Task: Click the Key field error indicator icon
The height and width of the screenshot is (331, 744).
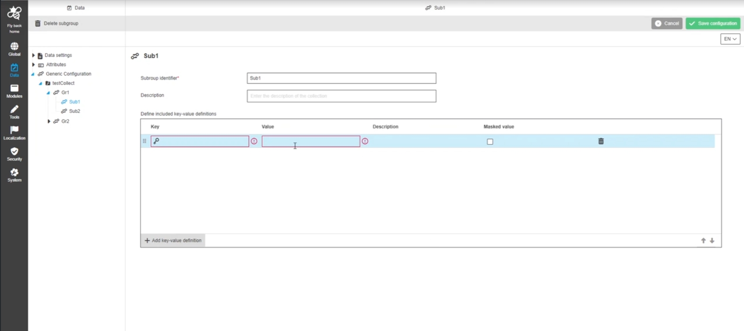Action: 254,141
